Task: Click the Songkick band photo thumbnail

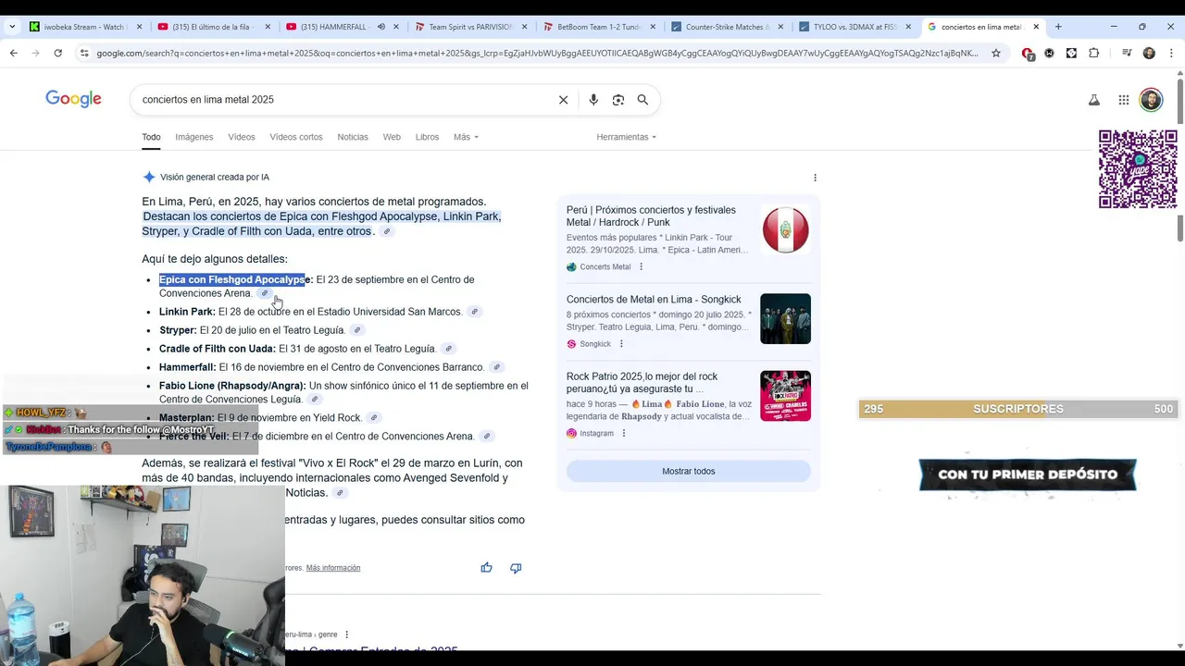Action: (x=785, y=318)
